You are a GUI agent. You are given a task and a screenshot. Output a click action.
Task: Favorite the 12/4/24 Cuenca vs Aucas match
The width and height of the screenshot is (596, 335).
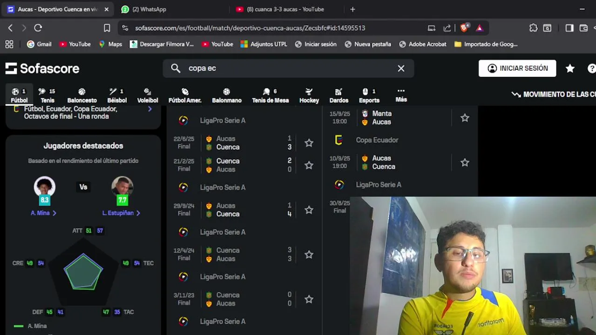point(309,255)
